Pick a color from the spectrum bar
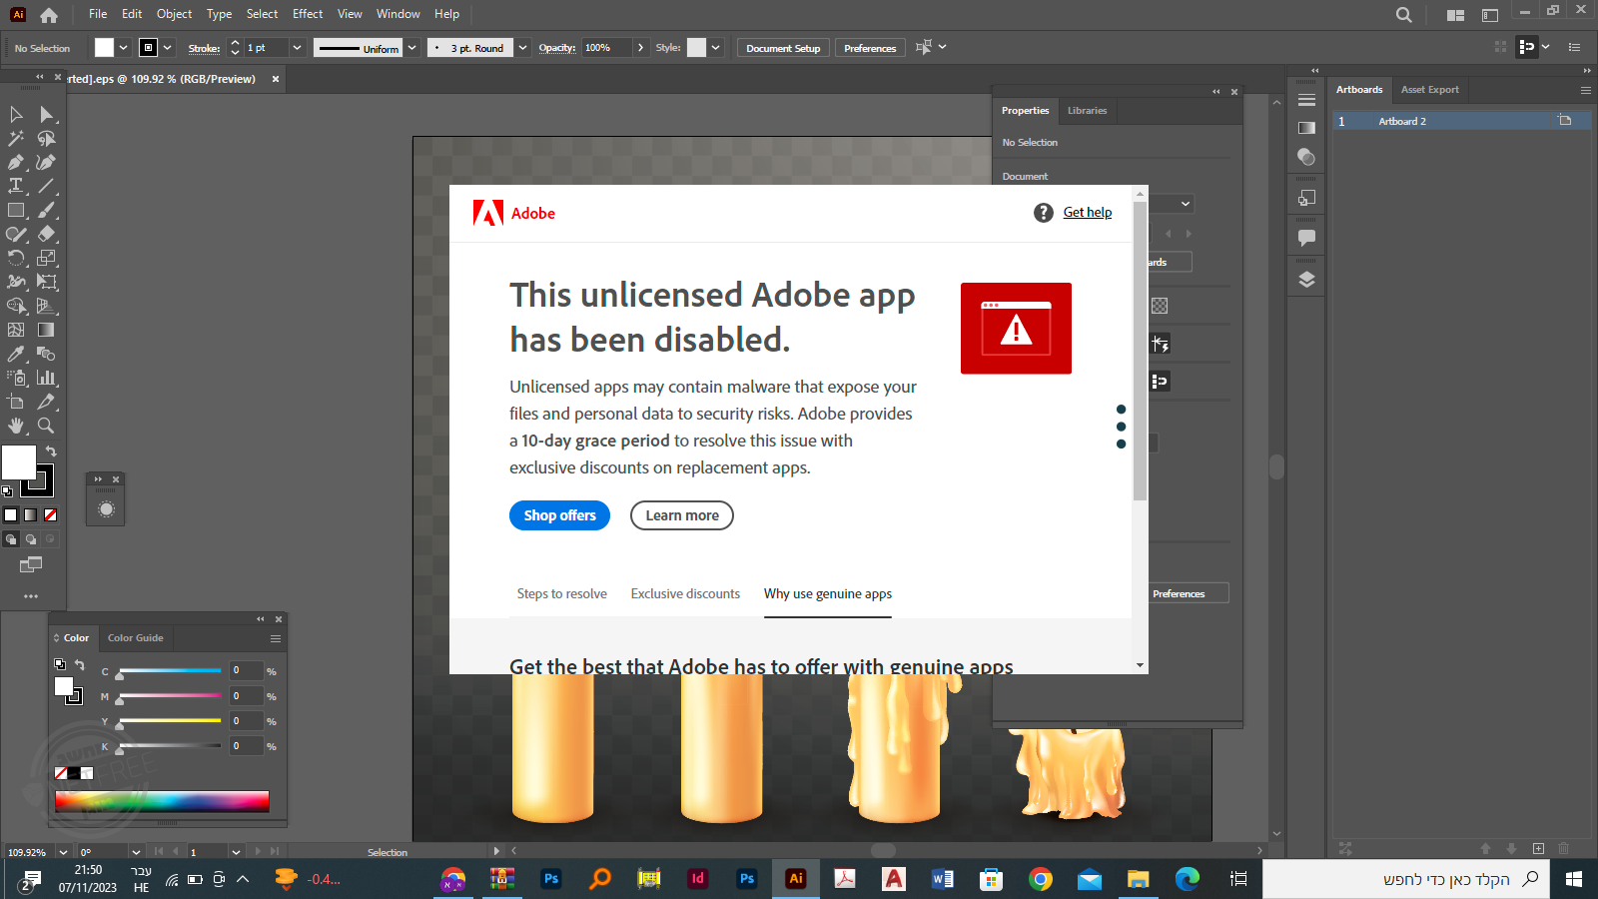The height and width of the screenshot is (899, 1598). tap(162, 801)
